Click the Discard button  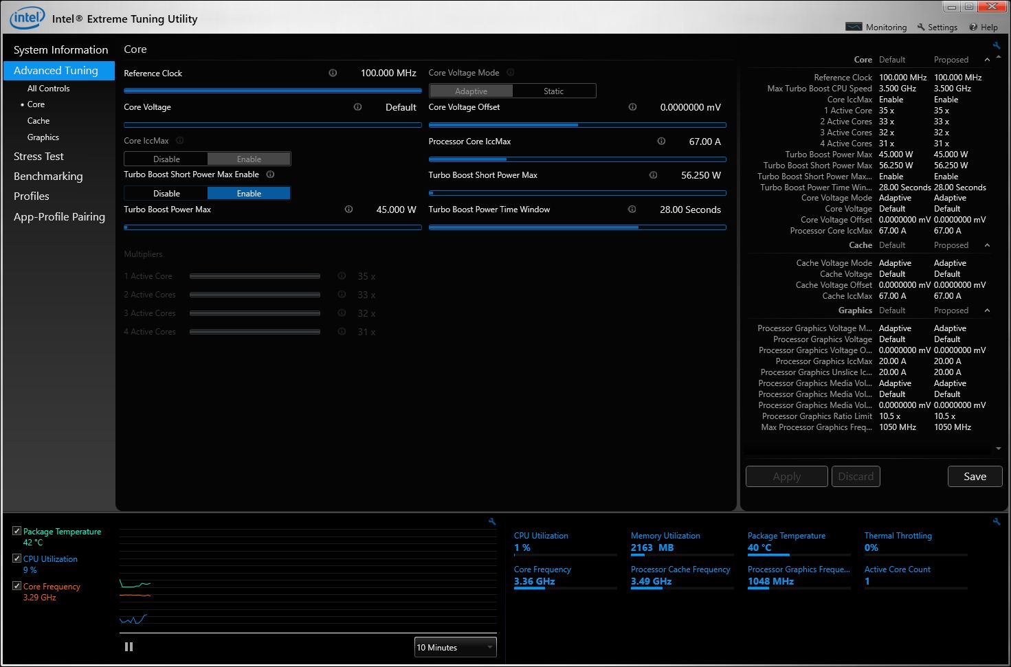(856, 477)
